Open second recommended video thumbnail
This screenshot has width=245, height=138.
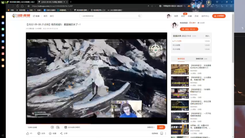180,81
